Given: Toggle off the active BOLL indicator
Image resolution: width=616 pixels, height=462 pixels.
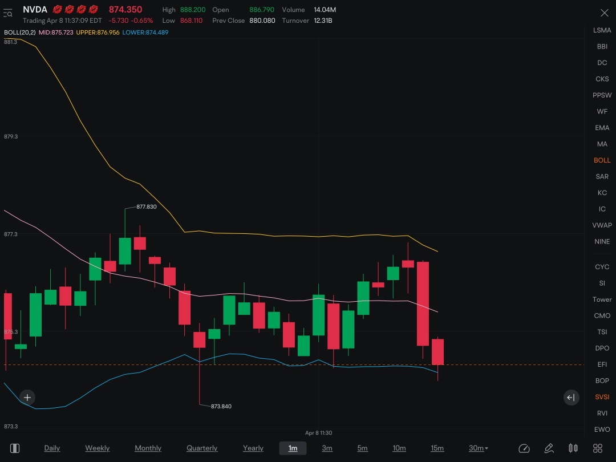Looking at the screenshot, I should click(x=602, y=160).
